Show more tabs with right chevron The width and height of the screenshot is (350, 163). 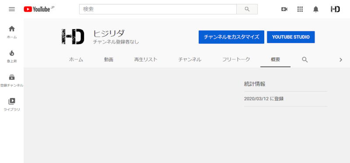coord(341,60)
